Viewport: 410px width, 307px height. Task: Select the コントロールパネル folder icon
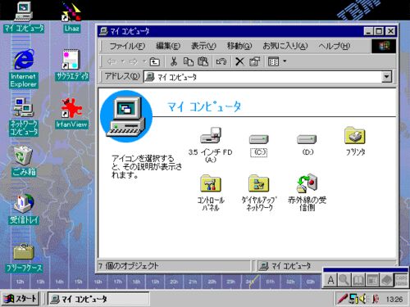[x=211, y=183]
